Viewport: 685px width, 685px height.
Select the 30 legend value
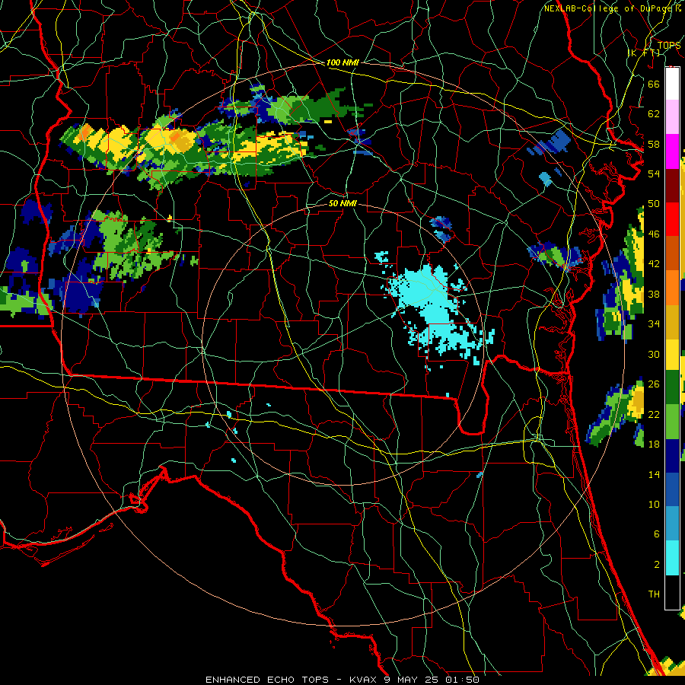pos(654,354)
